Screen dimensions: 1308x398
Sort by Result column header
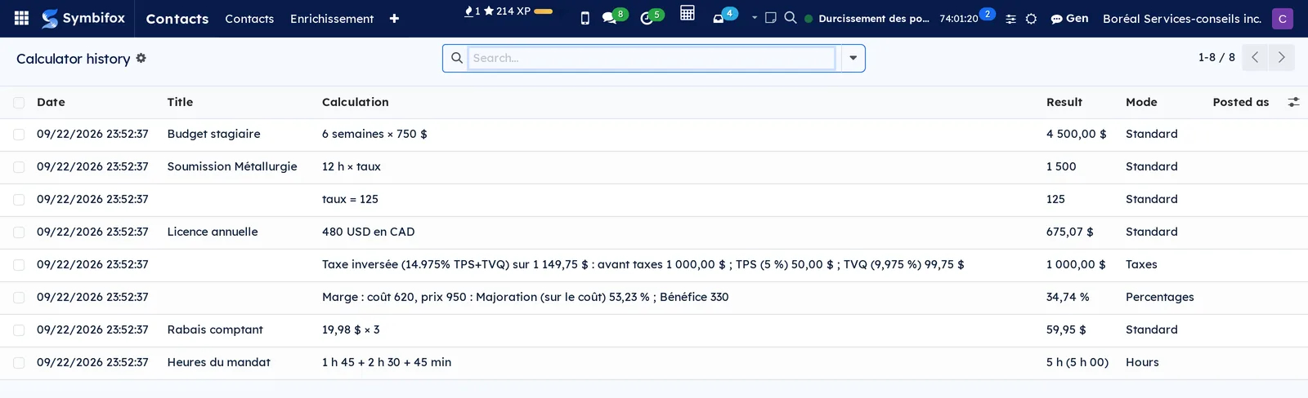[x=1064, y=102]
